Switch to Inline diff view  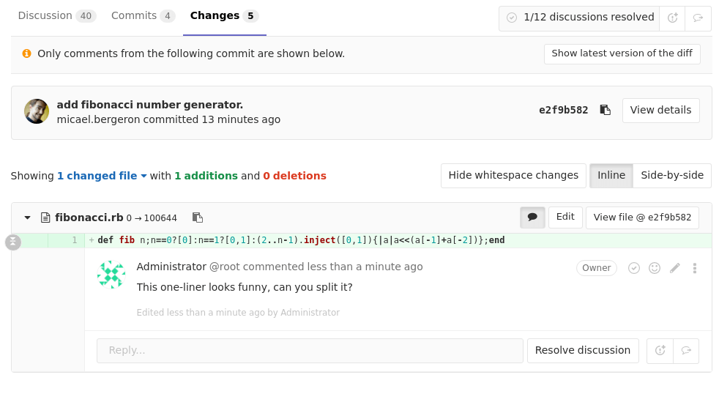coord(611,176)
